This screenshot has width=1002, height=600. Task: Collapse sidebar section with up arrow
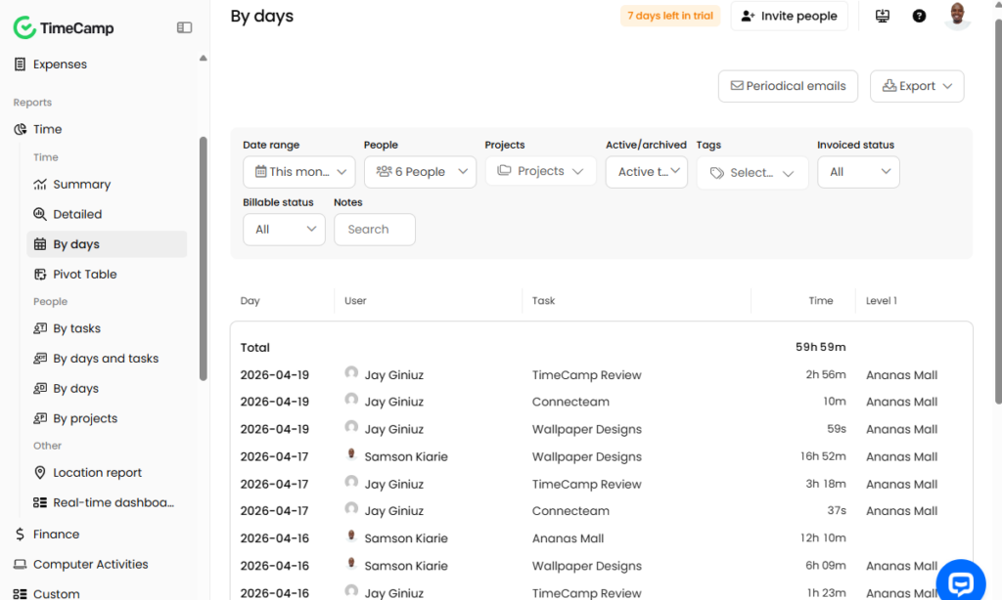click(204, 58)
